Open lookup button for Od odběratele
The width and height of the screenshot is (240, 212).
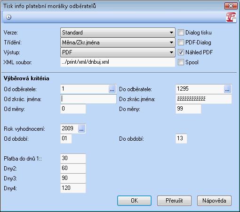pyautogui.click(x=112, y=89)
